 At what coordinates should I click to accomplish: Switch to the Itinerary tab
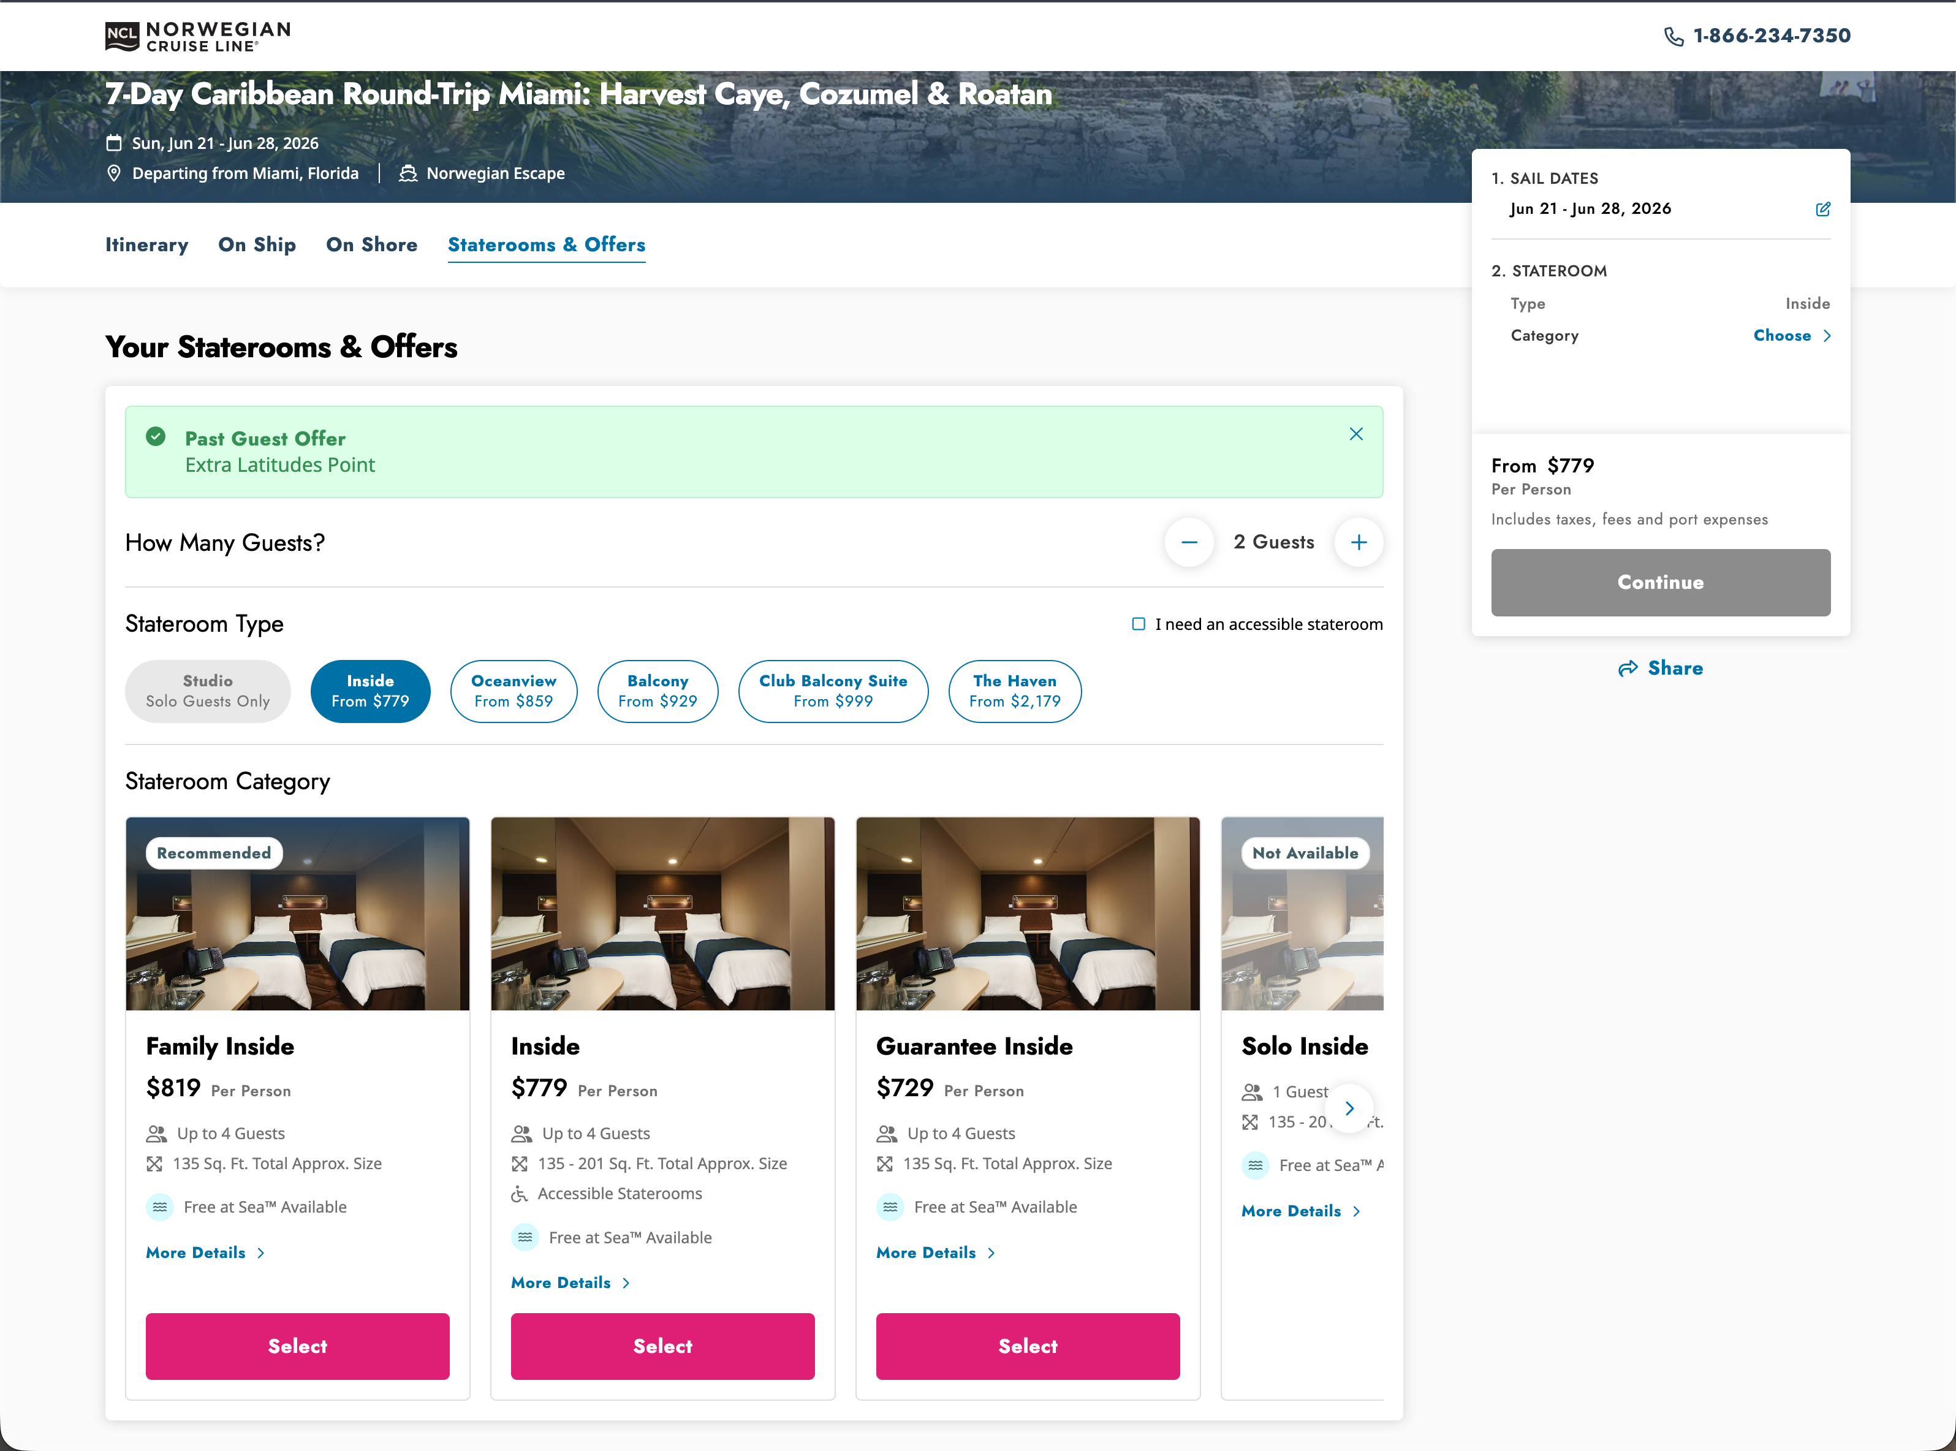(x=146, y=245)
